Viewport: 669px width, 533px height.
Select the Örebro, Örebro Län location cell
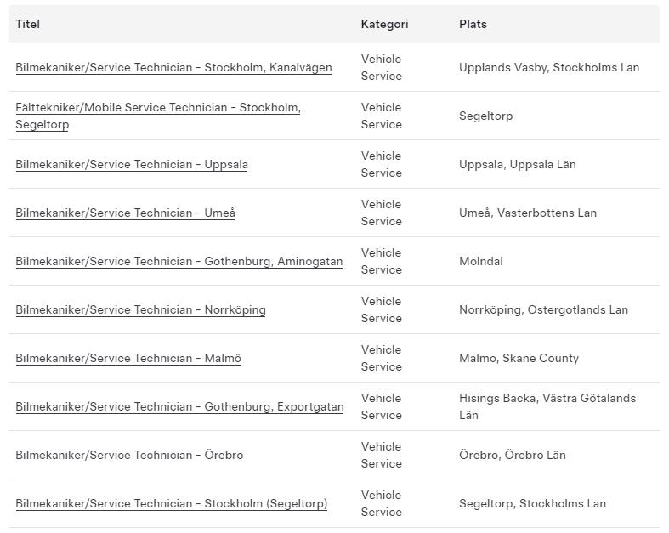(x=512, y=456)
